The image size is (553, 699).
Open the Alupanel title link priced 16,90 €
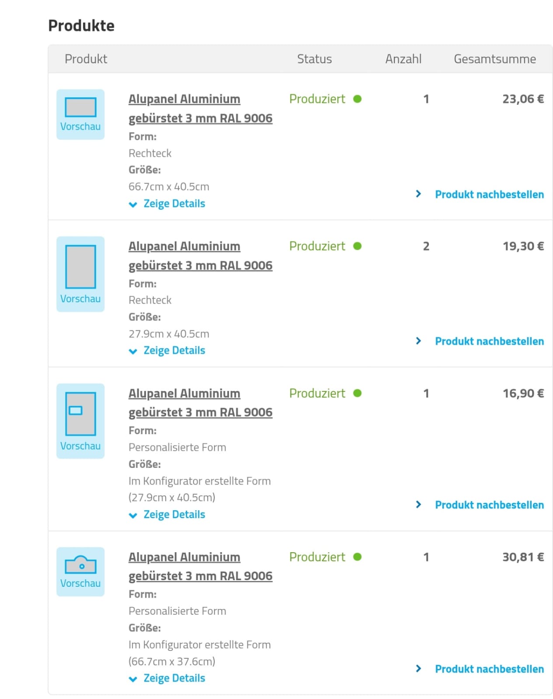tap(200, 402)
